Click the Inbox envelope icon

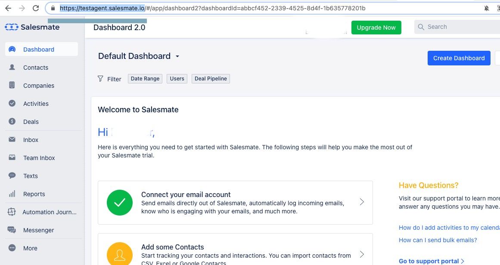[12, 139]
